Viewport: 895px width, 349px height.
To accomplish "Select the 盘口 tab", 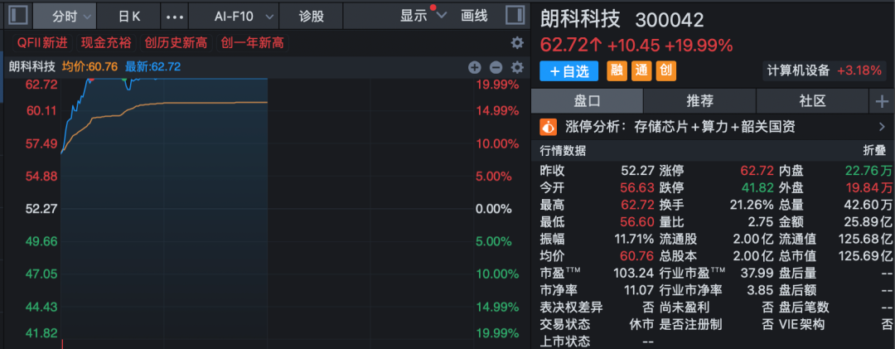I will point(588,102).
